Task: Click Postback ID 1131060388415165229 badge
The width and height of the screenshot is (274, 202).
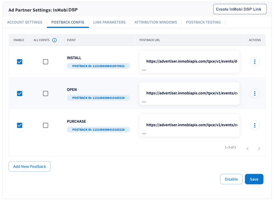Action: point(98,98)
